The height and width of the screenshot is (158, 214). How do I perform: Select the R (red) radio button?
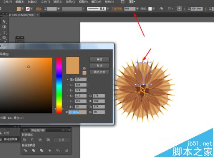68,96
